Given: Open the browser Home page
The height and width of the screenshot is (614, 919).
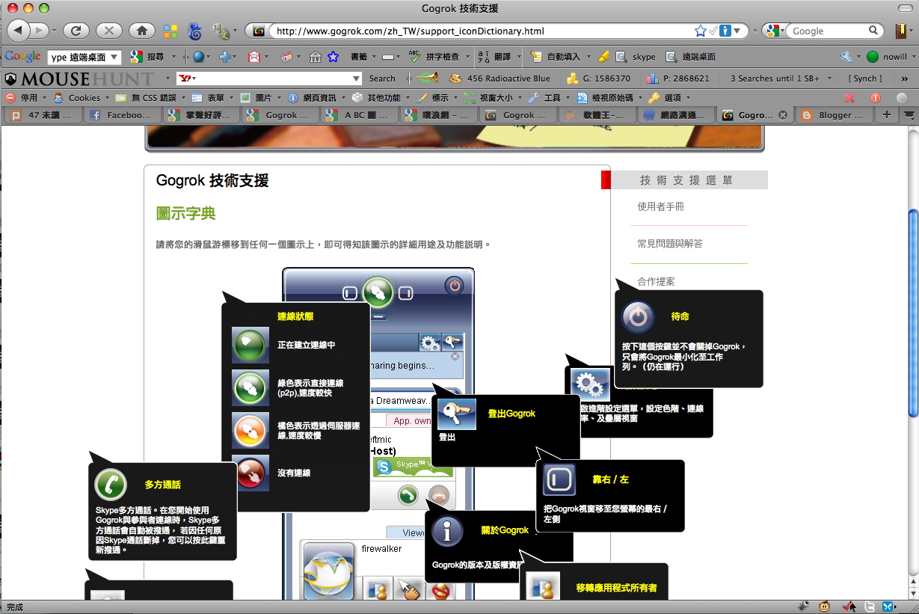Looking at the screenshot, I should click(x=142, y=31).
